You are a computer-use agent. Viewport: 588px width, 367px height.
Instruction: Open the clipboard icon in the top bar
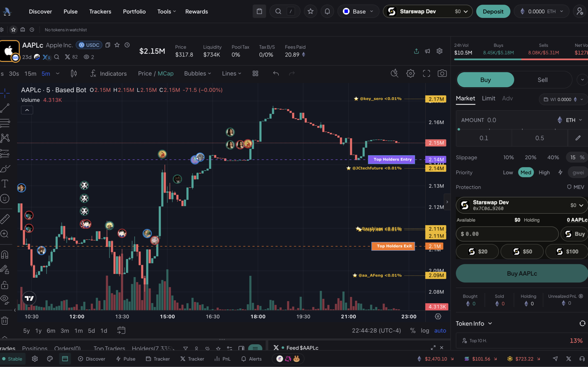259,11
